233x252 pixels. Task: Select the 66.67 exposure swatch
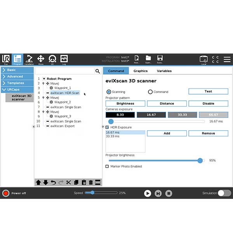pos(214,115)
